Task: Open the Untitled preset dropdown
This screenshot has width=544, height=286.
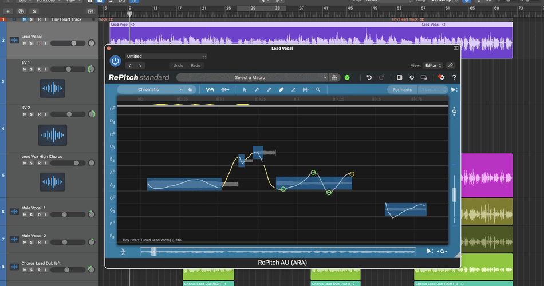Action: coord(166,56)
